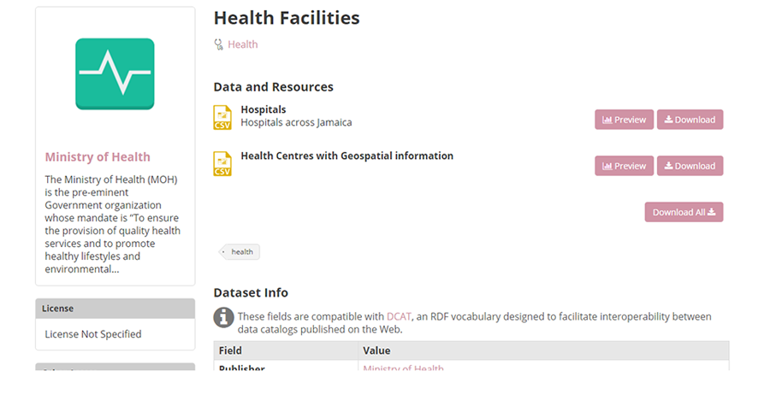The image size is (770, 406).
Task: Click the Ministry of Health publisher value
Action: pos(403,368)
